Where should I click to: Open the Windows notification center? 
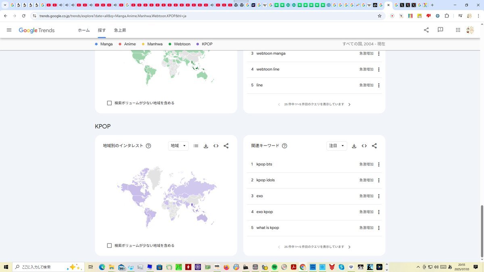pos(476,267)
